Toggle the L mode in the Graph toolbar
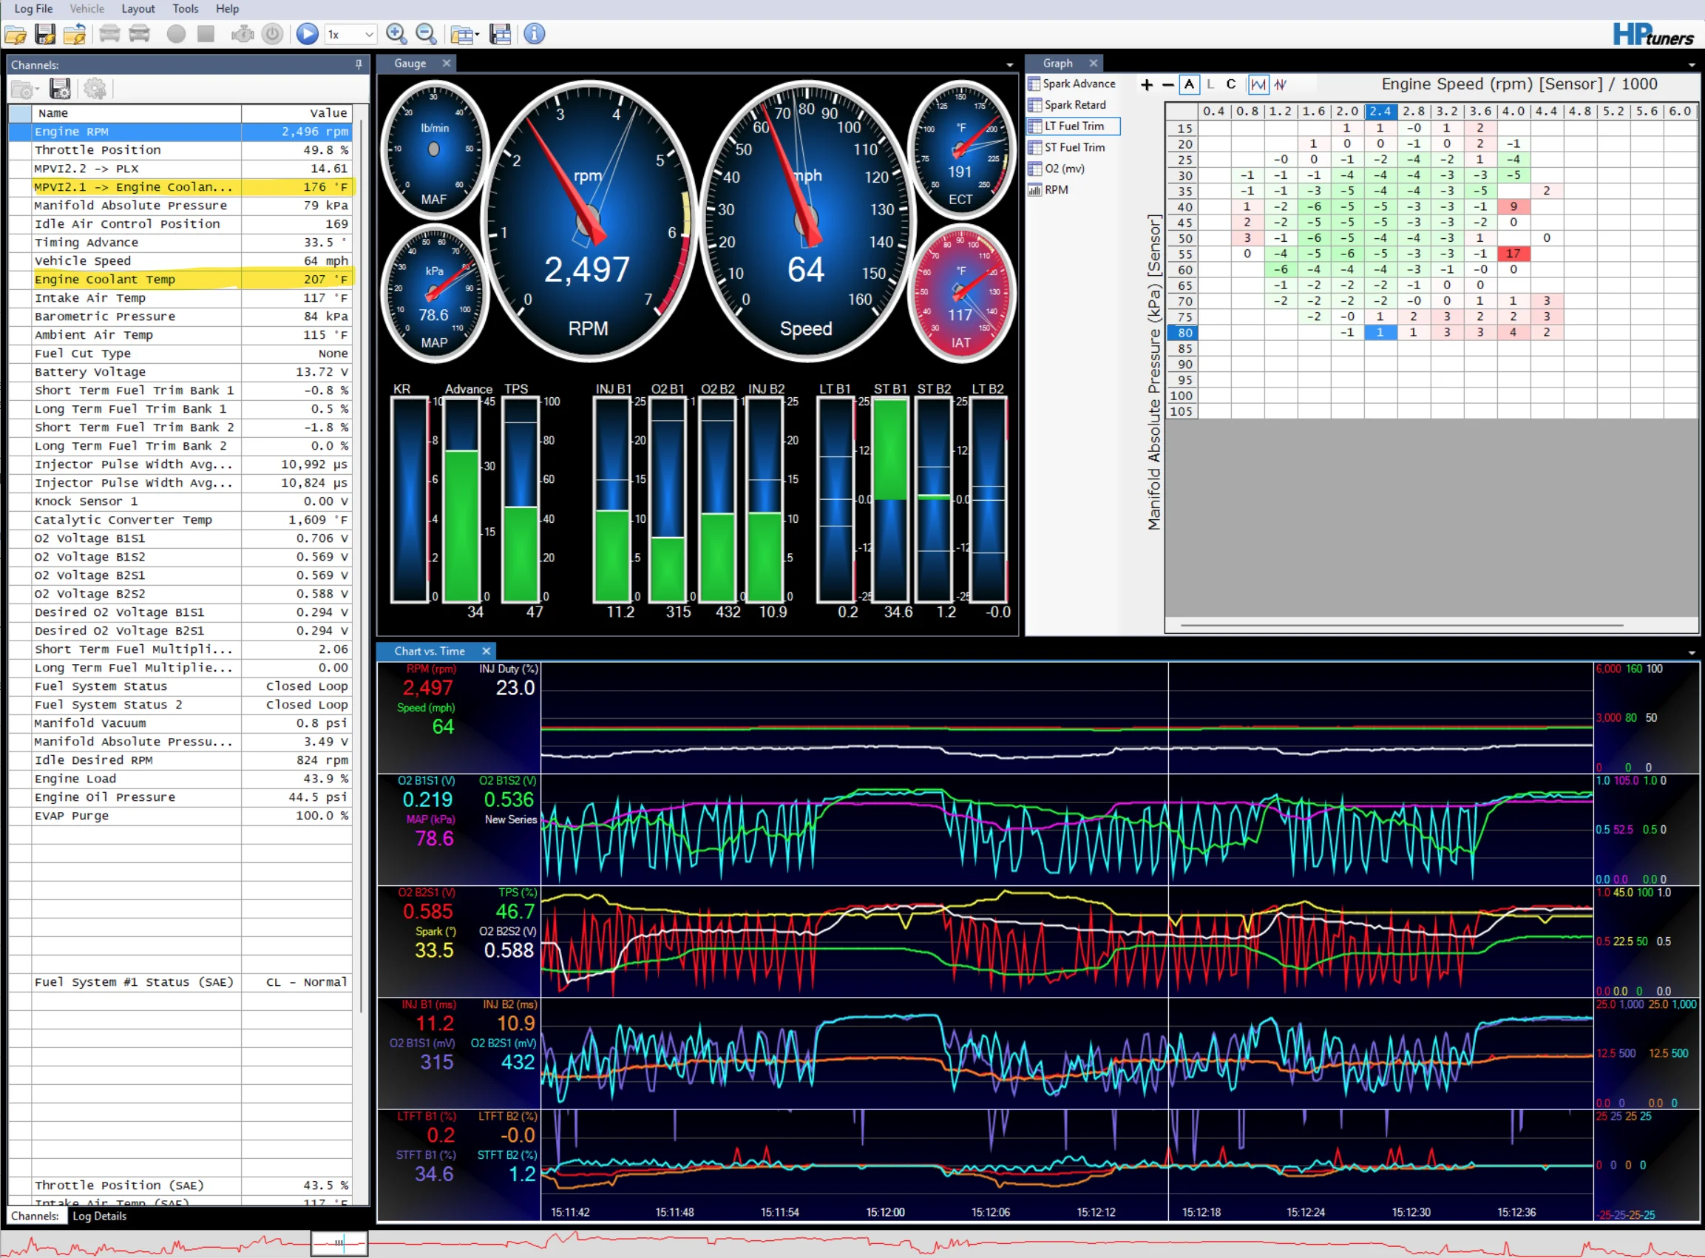The height and width of the screenshot is (1258, 1705). tap(1210, 84)
